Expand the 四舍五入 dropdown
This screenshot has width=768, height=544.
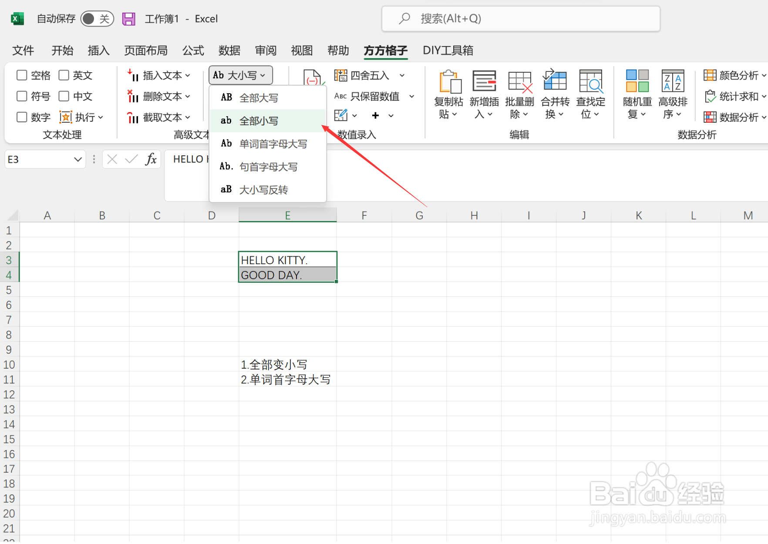click(x=402, y=75)
